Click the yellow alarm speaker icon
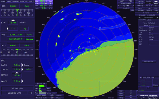The height and width of the screenshot is (99, 159). [157, 13]
